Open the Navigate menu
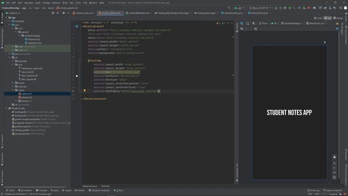Screen dimensions: 348x196 coord(29,3)
